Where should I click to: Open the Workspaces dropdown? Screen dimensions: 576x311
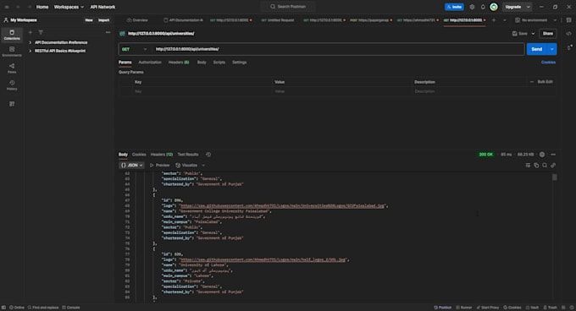click(x=69, y=7)
